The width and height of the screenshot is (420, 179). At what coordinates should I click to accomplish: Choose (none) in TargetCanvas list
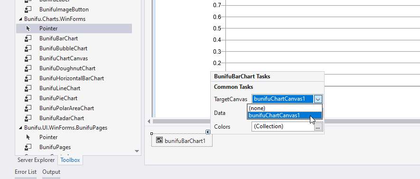pos(284,108)
